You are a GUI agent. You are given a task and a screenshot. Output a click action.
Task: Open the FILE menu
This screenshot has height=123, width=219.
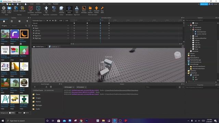(x=3, y=4)
